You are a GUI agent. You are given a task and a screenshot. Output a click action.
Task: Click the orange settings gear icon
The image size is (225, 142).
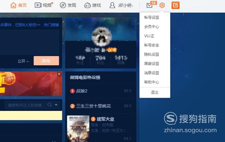162,6
